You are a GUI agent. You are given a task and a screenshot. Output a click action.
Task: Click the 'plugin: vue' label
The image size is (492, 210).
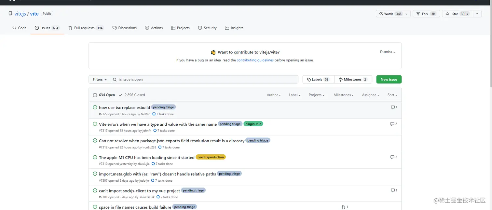coord(253,124)
